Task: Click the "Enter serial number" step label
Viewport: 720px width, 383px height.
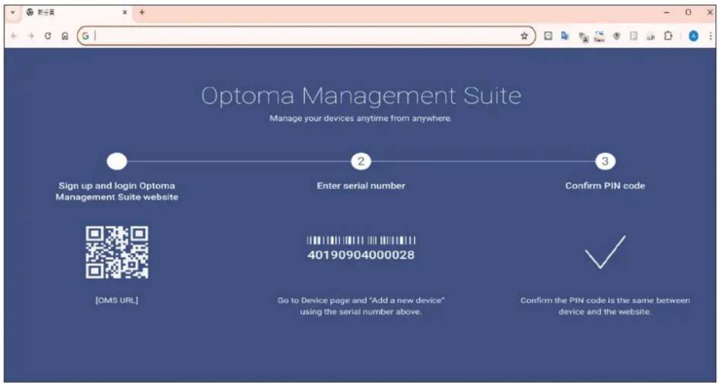Action: click(361, 186)
